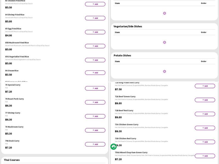
Task: Add 73B Chicken Red Curry
Action: click(205, 142)
